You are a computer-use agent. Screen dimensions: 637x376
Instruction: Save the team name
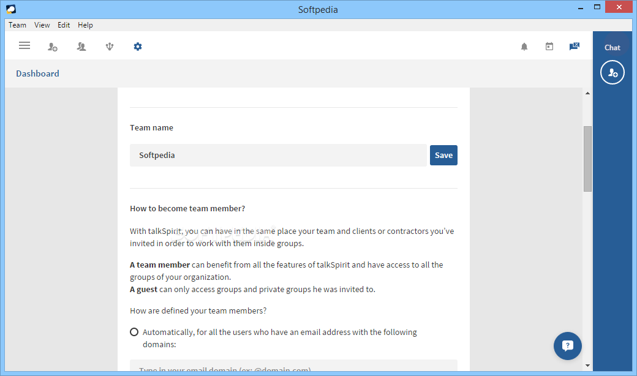click(443, 155)
